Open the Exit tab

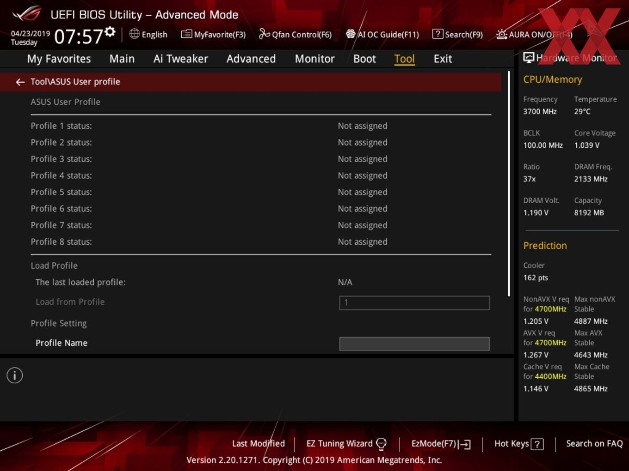click(443, 59)
